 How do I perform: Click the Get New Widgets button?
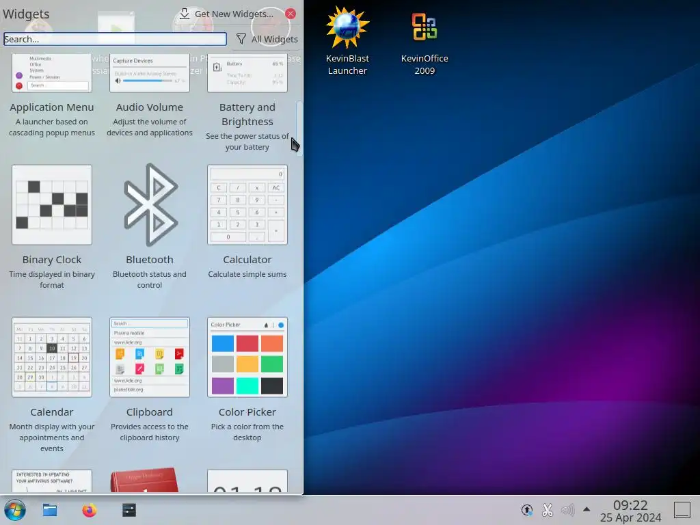tap(226, 14)
